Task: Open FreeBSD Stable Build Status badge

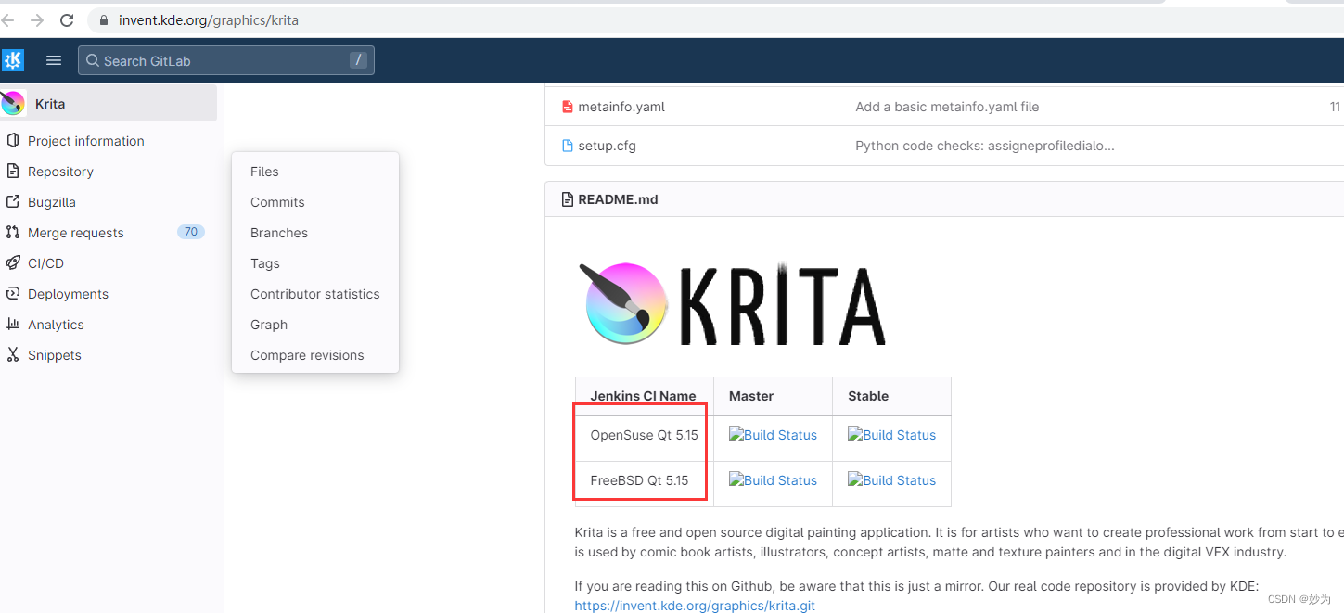Action: coord(891,480)
